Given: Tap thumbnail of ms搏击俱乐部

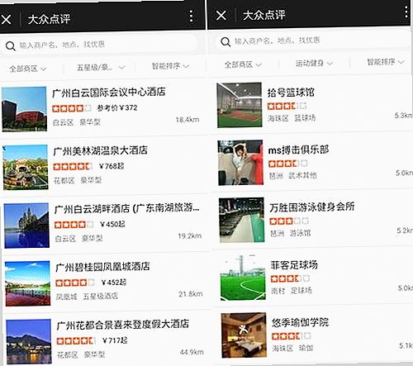Looking at the screenshot, I should [240, 163].
